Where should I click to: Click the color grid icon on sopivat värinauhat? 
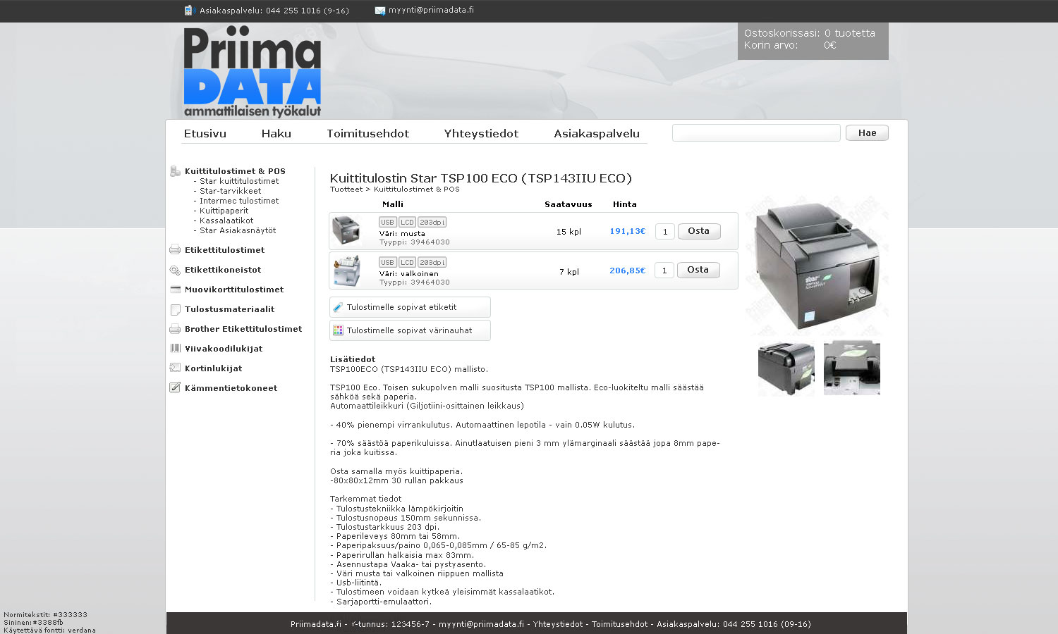339,330
